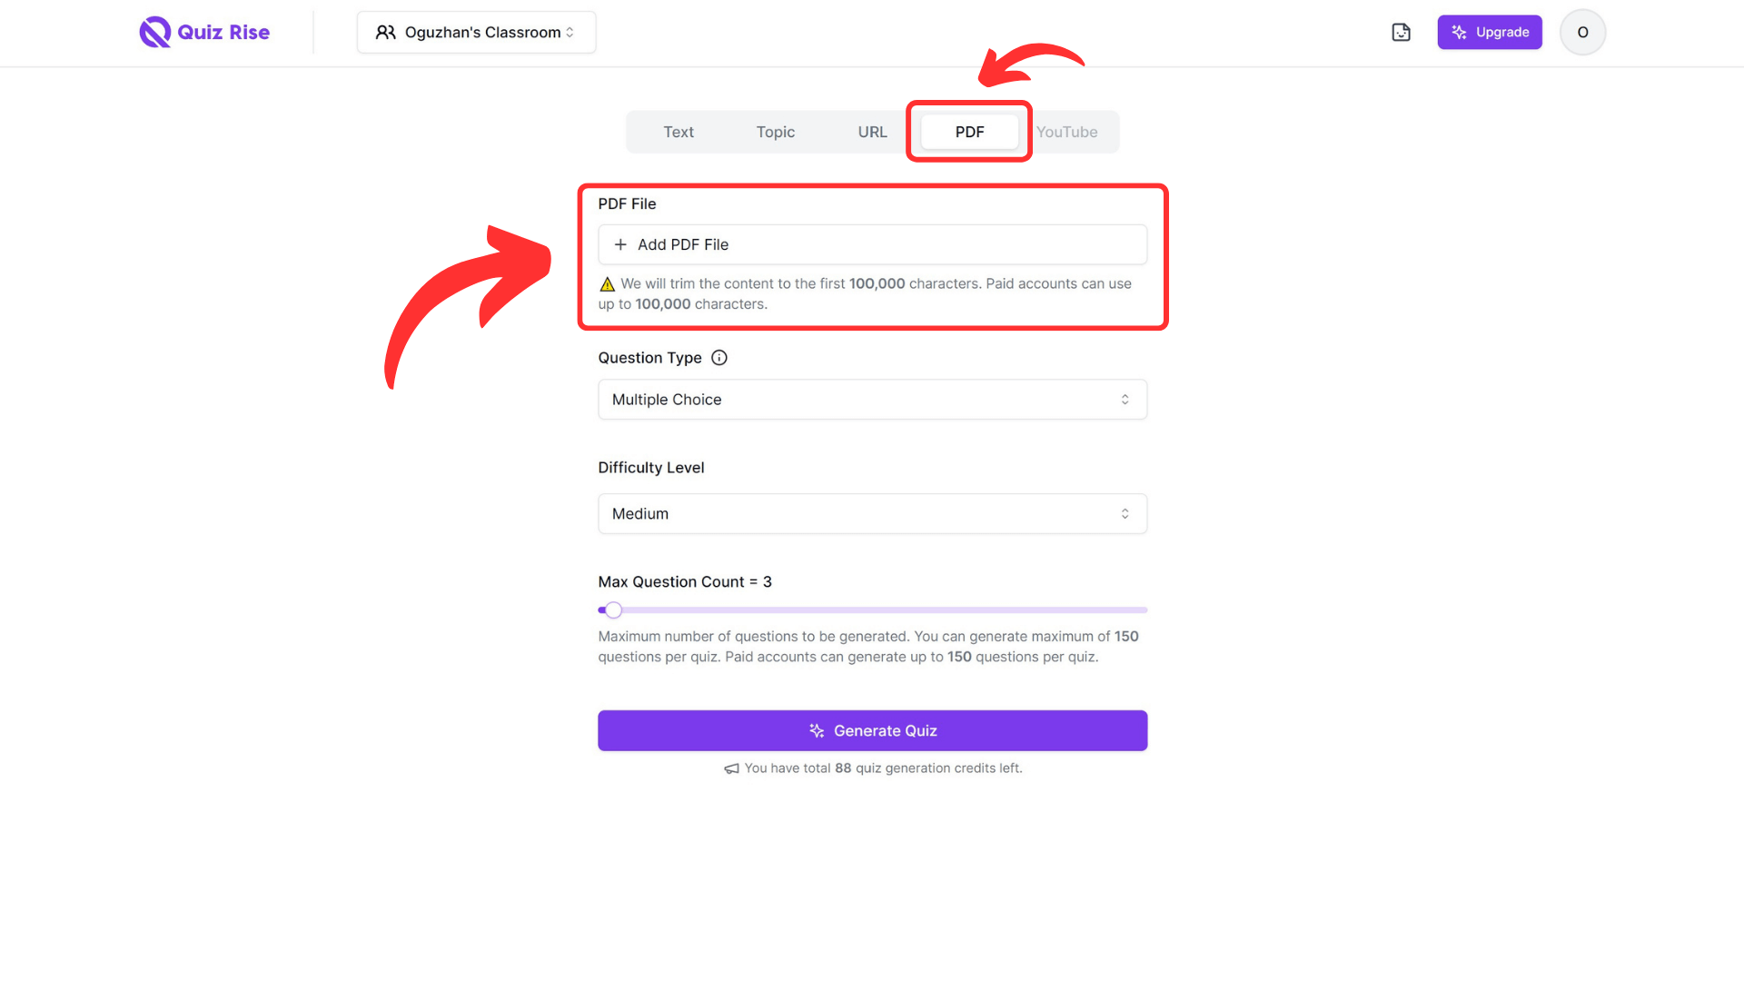Click the Upgrade button text link
Screen dimensions: 1744x981
point(1490,33)
